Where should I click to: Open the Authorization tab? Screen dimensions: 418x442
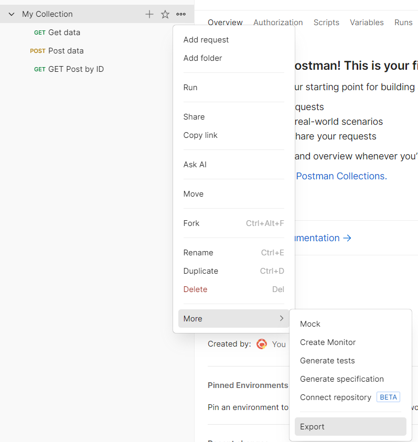278,23
